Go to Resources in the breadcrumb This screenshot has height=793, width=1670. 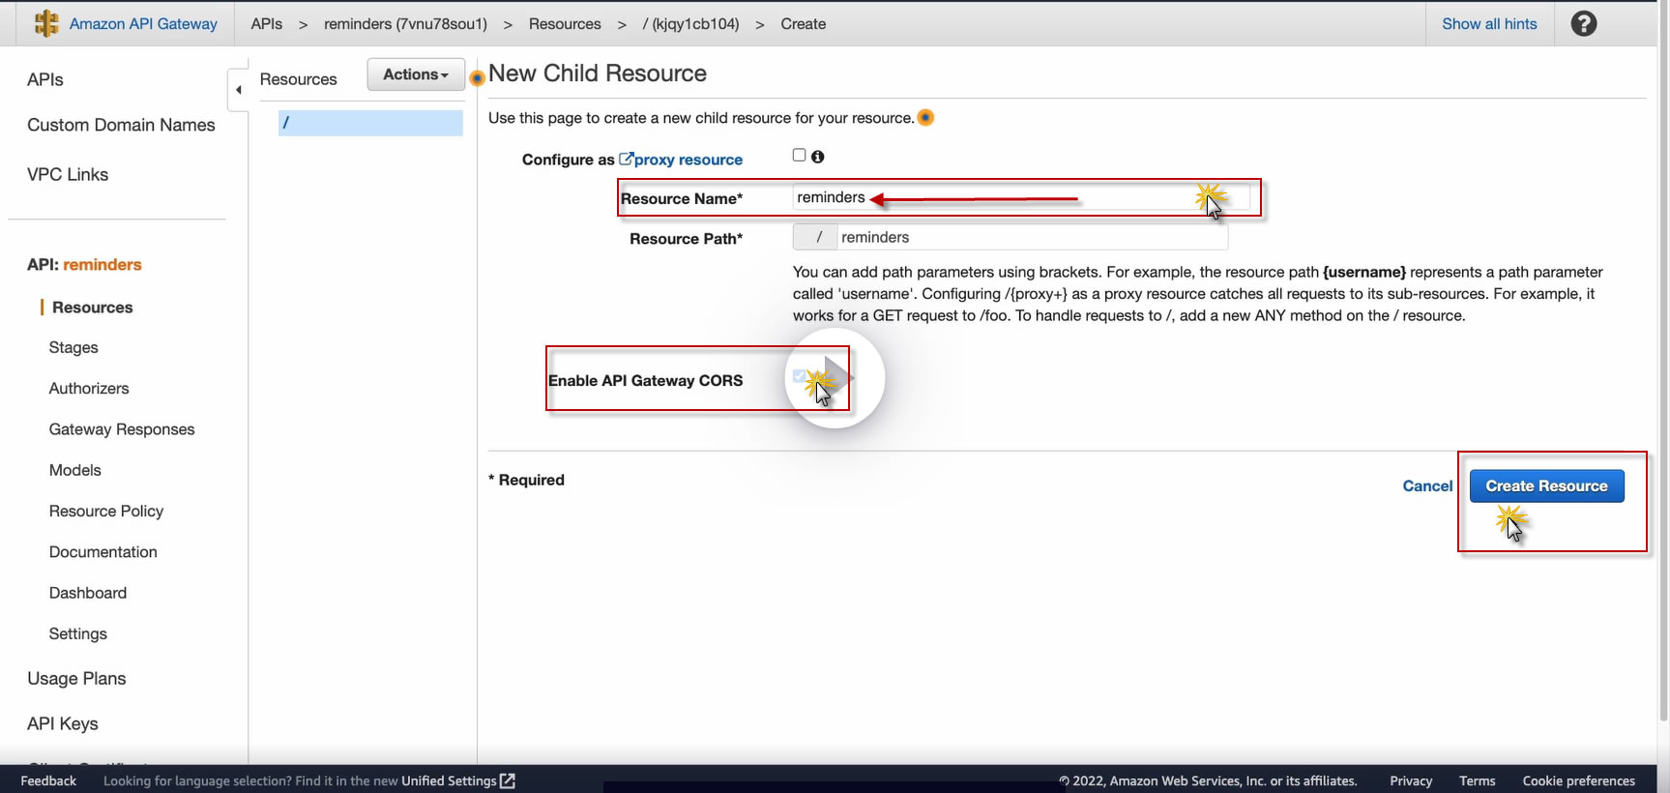coord(565,23)
